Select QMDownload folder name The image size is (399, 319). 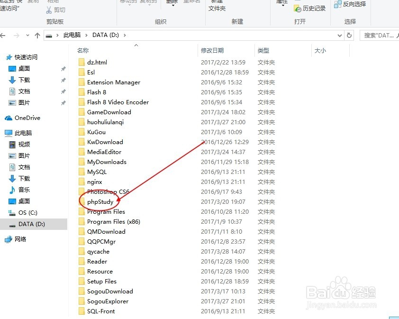[x=106, y=232]
